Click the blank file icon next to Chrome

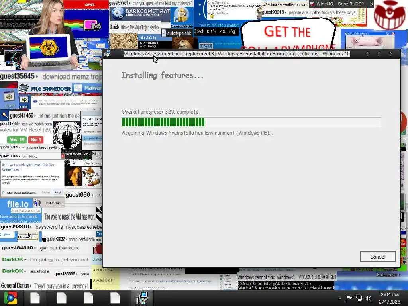(35, 298)
